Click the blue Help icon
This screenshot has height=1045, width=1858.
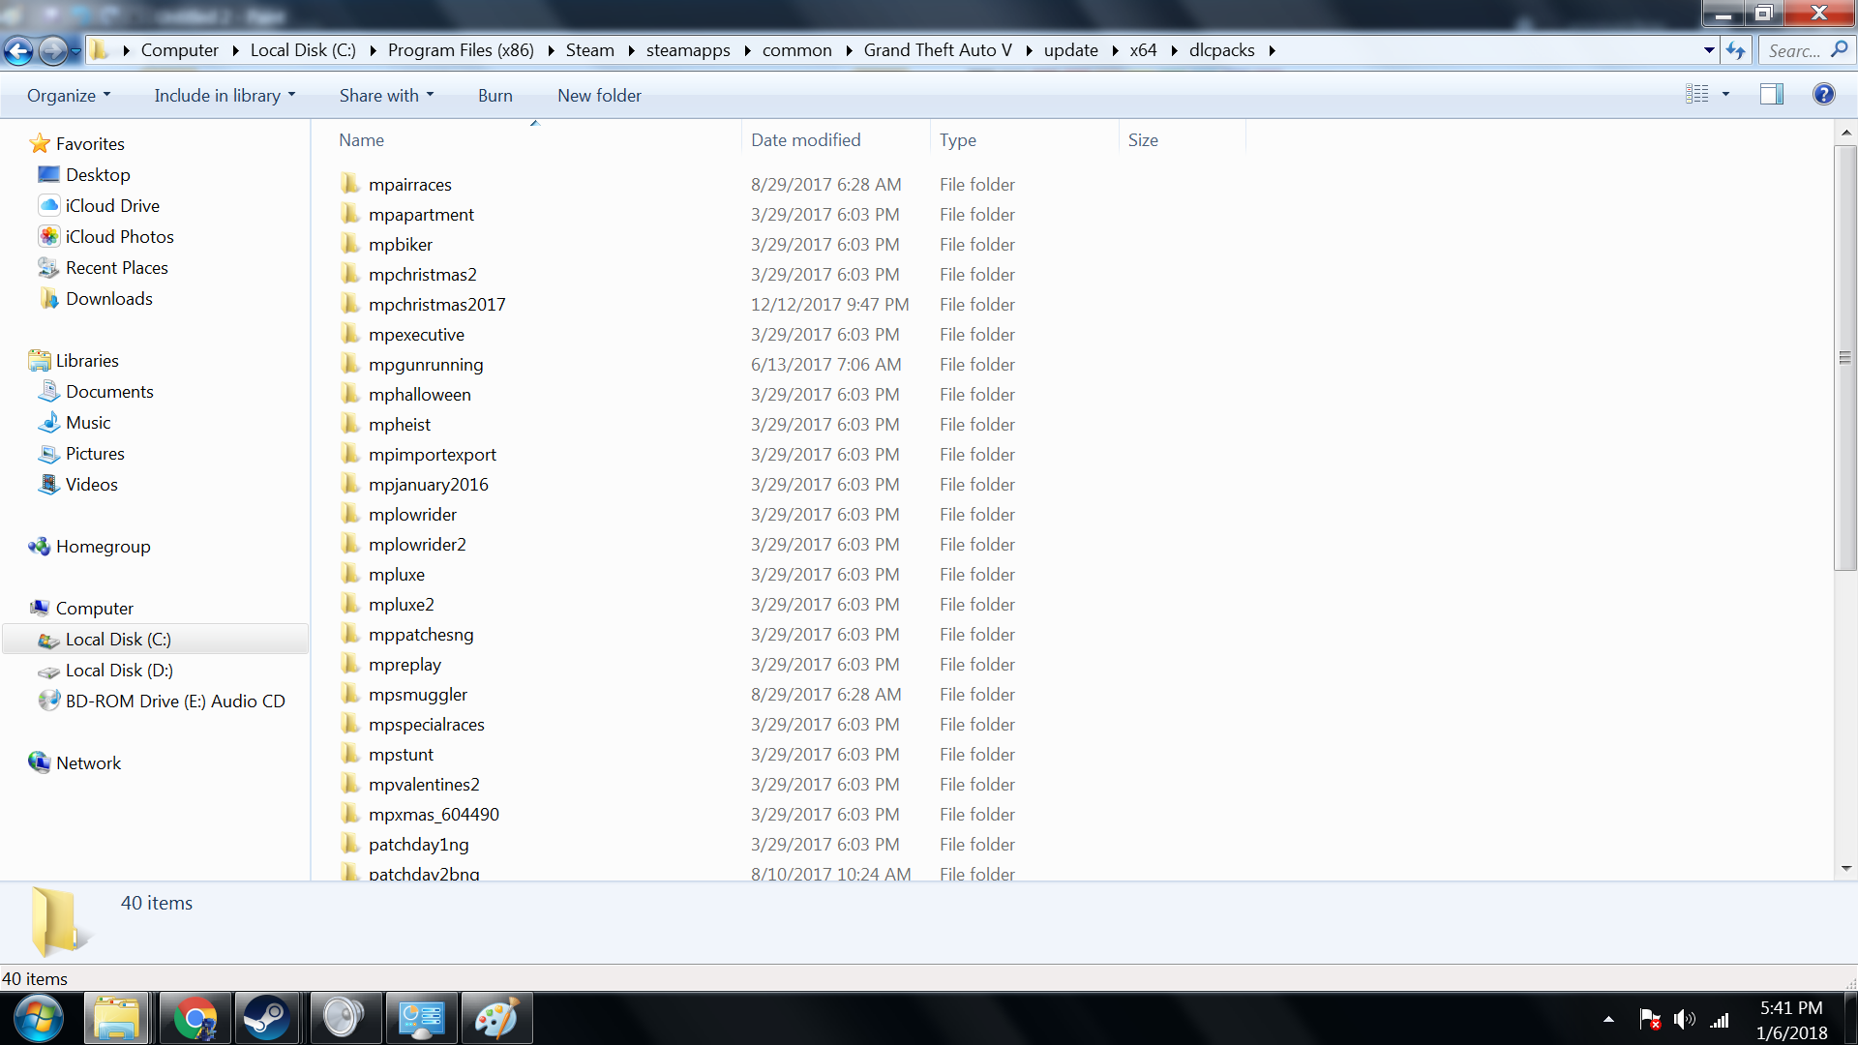1824,94
